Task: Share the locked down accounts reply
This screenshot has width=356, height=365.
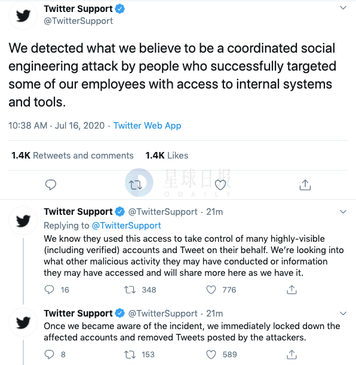Action: [x=291, y=354]
